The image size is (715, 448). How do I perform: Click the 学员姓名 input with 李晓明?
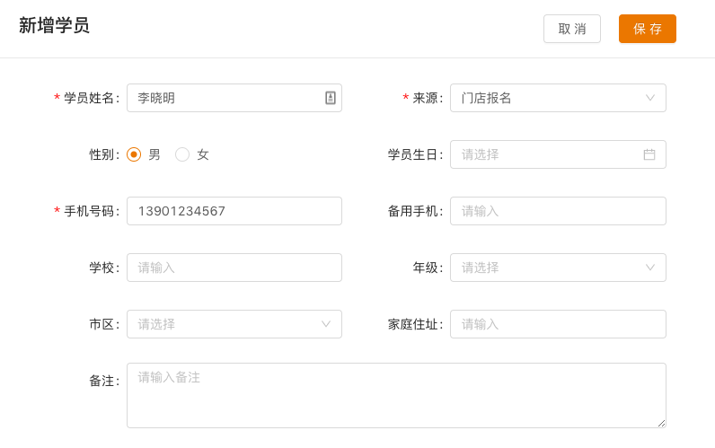pos(225,98)
